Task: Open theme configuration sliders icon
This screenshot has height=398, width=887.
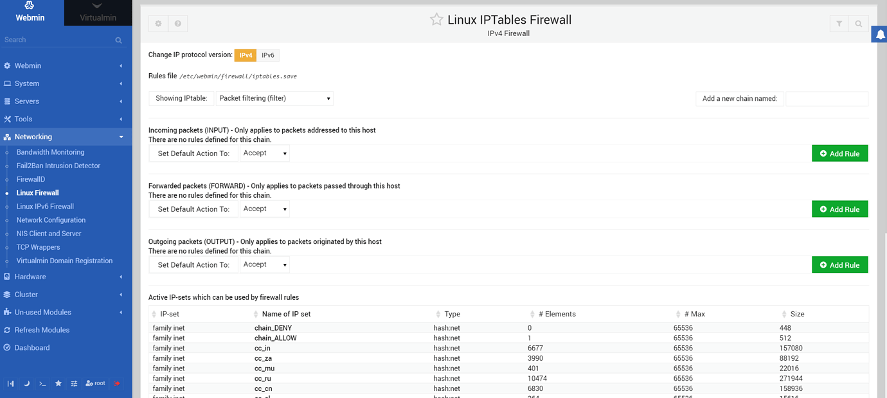Action: point(74,383)
